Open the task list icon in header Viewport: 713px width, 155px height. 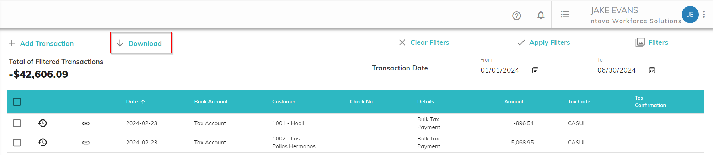click(x=565, y=15)
